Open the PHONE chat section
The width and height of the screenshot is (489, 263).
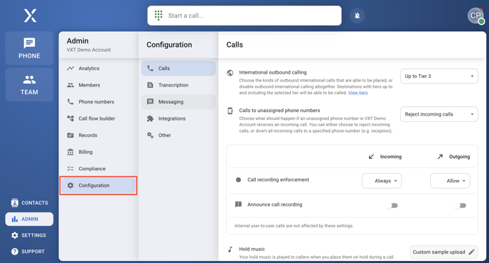[29, 48]
